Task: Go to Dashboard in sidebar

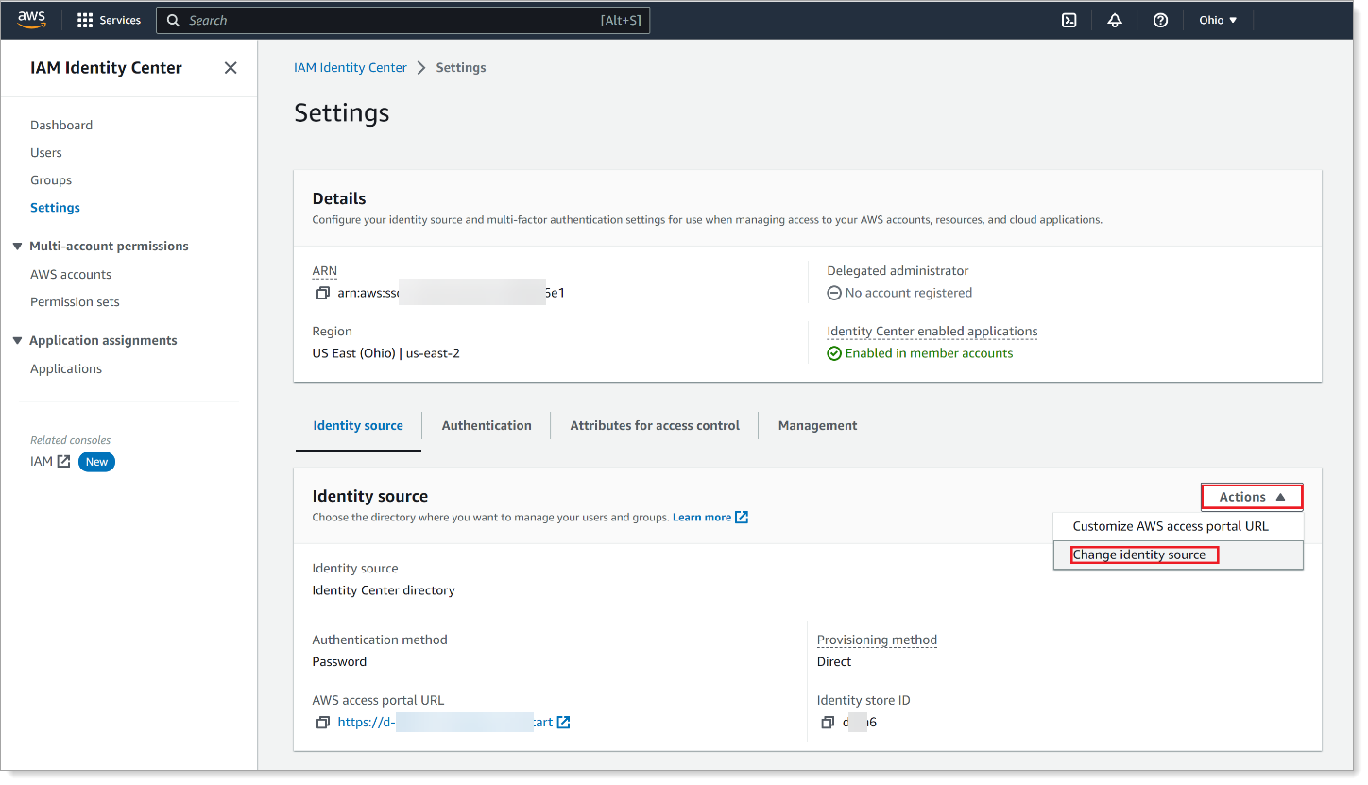Action: coord(61,125)
